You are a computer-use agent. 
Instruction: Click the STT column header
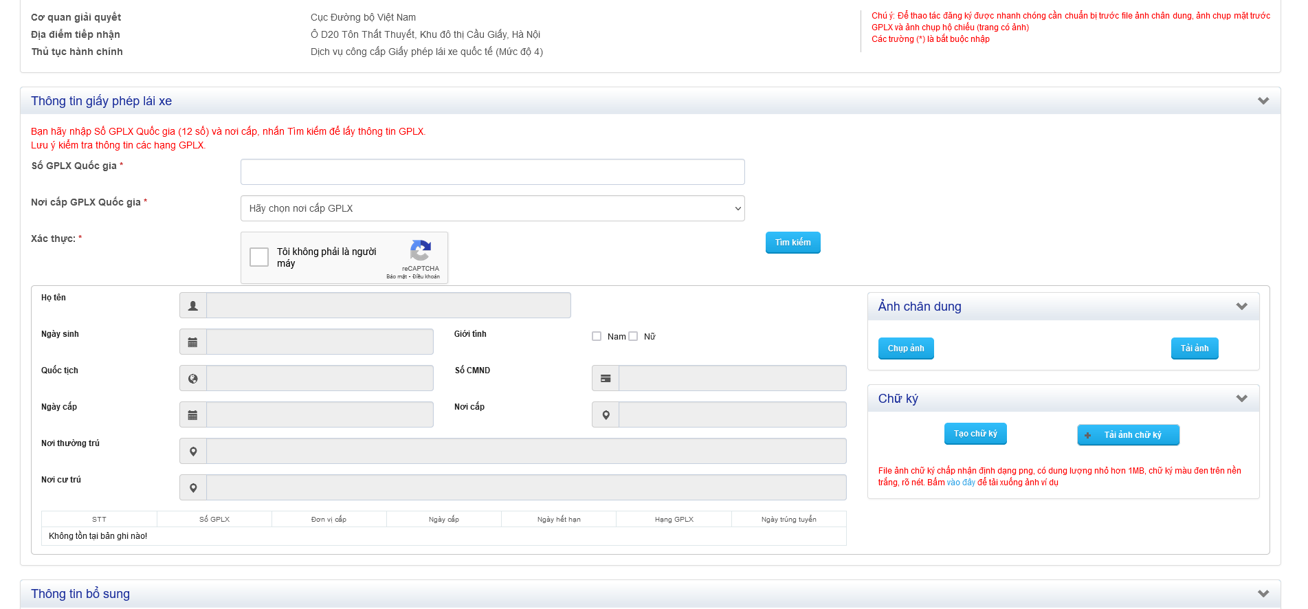click(99, 520)
